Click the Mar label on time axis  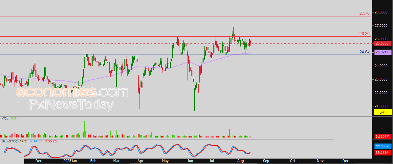(116, 161)
